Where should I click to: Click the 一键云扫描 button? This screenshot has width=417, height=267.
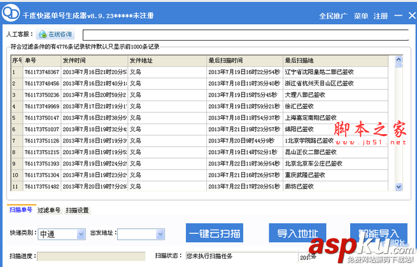pyautogui.click(x=215, y=233)
